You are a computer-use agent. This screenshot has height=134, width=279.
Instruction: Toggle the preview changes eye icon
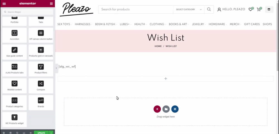30,133
